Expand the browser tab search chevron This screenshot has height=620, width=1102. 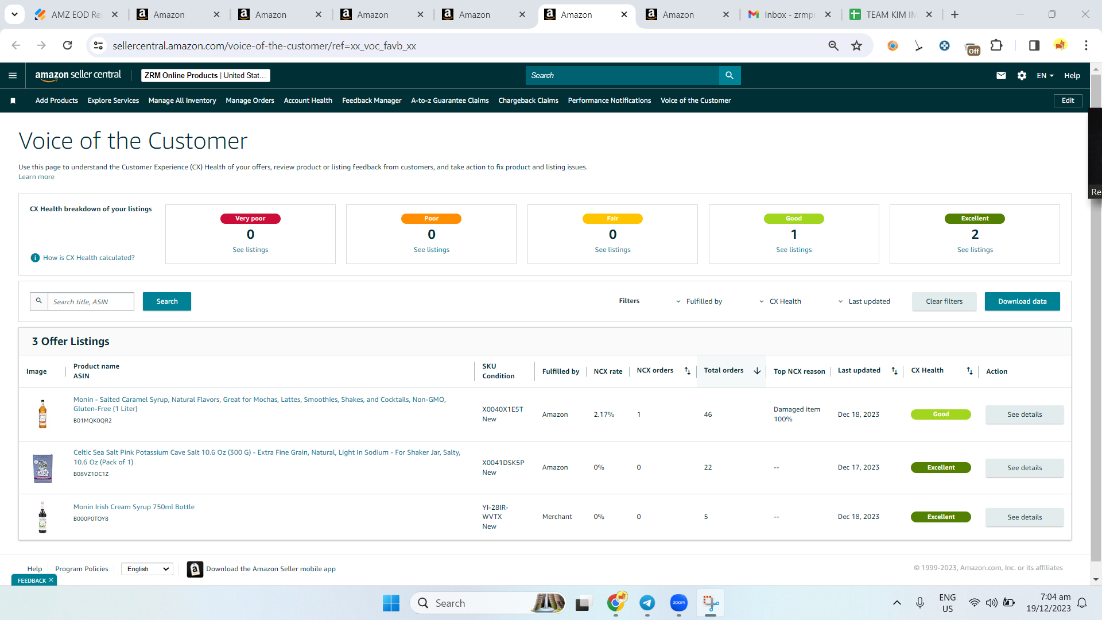[14, 14]
